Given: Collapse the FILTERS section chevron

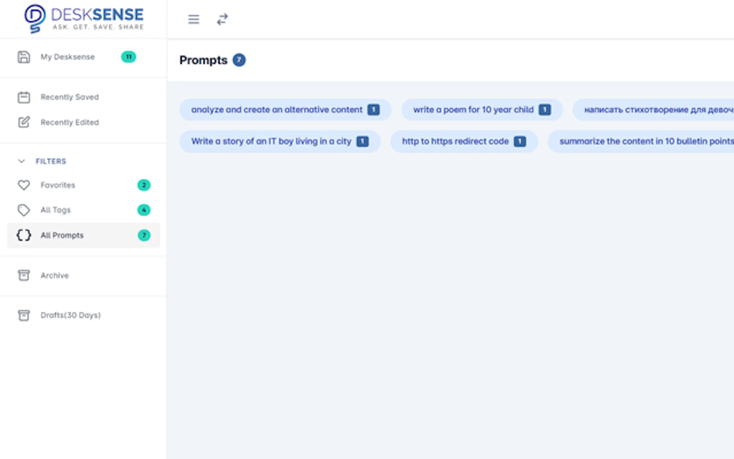Looking at the screenshot, I should point(22,161).
